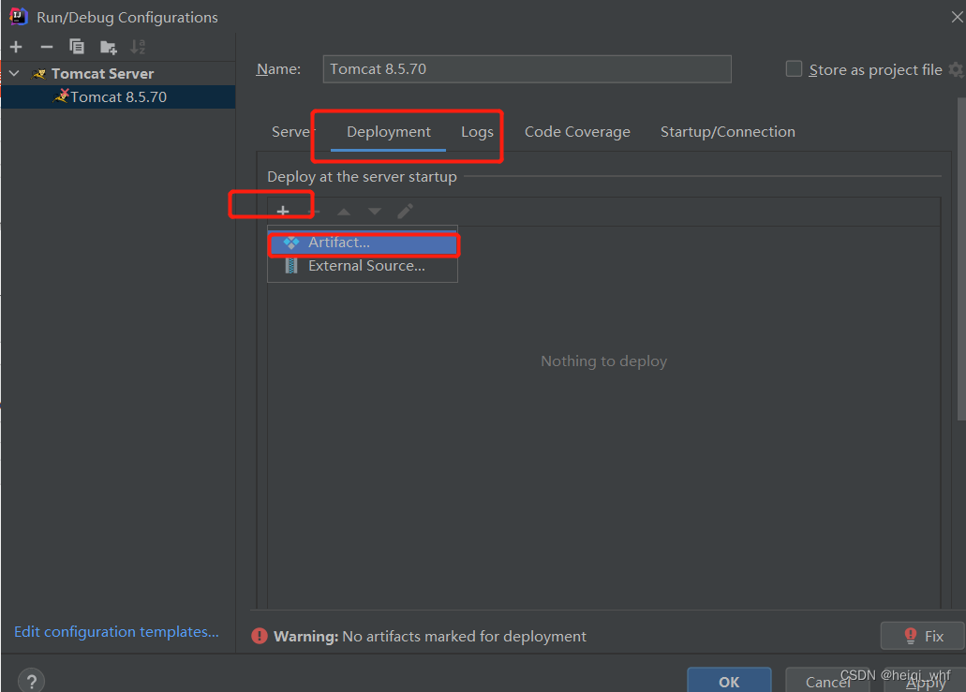Click the 'Nothing to deploy' text
Viewport: 966px width, 692px height.
(603, 361)
